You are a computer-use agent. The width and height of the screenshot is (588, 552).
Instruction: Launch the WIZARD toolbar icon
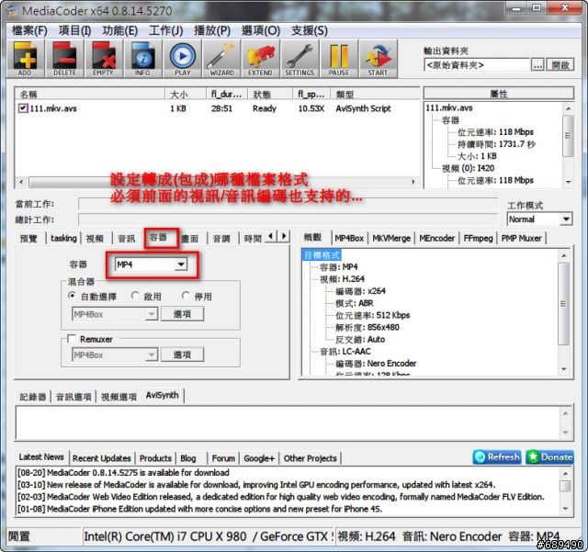click(x=221, y=59)
